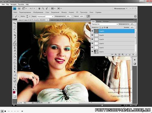Click the Photoshop Ps logo icon
152x113 pixels.
click(x=15, y=9)
